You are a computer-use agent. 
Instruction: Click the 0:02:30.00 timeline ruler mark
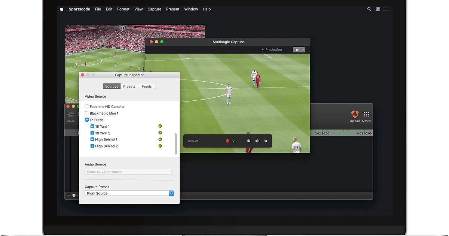(322, 133)
